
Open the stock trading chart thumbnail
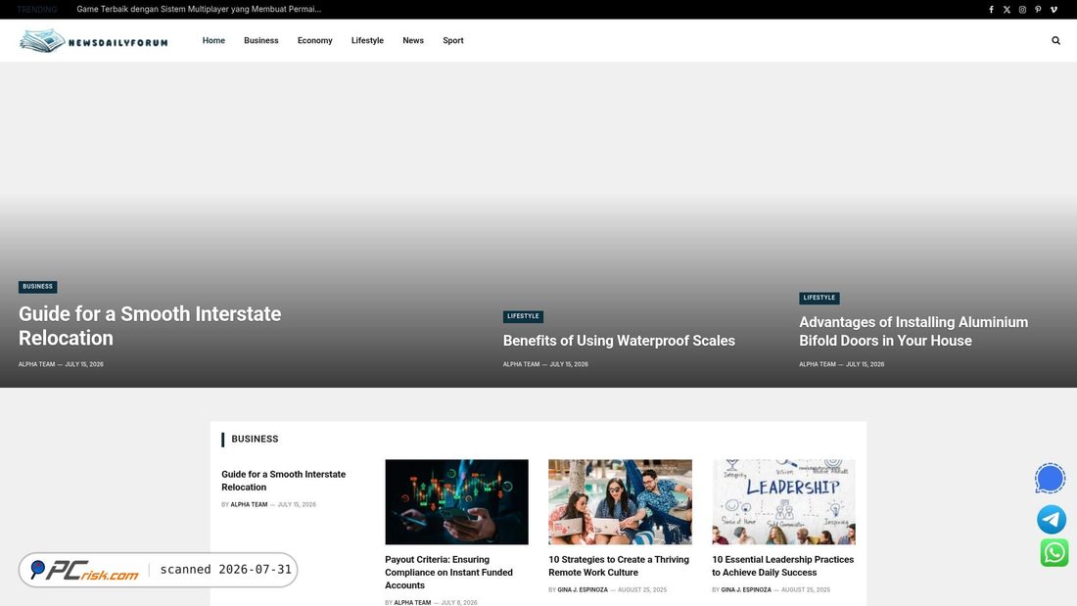(457, 502)
